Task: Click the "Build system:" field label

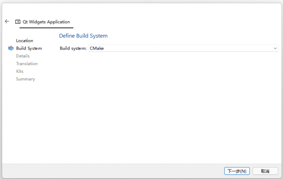Action: point(73,48)
